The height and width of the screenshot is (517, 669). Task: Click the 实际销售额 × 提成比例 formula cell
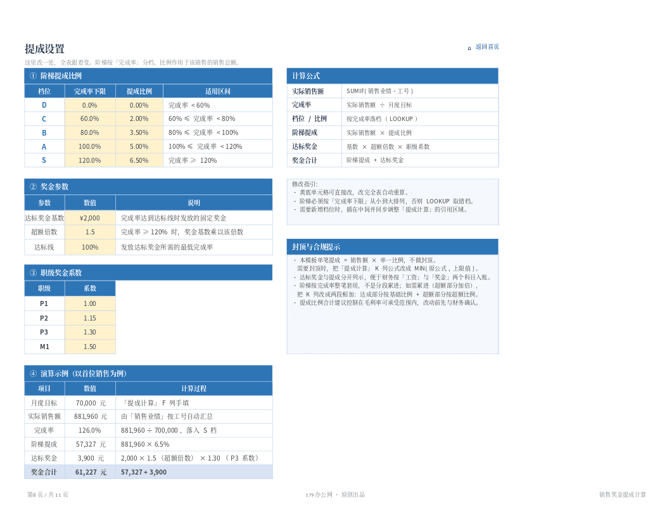tap(420, 132)
